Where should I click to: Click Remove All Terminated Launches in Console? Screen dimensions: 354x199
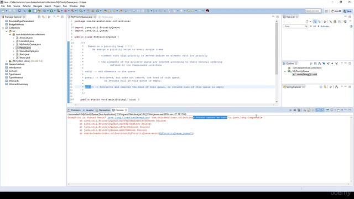(299, 110)
